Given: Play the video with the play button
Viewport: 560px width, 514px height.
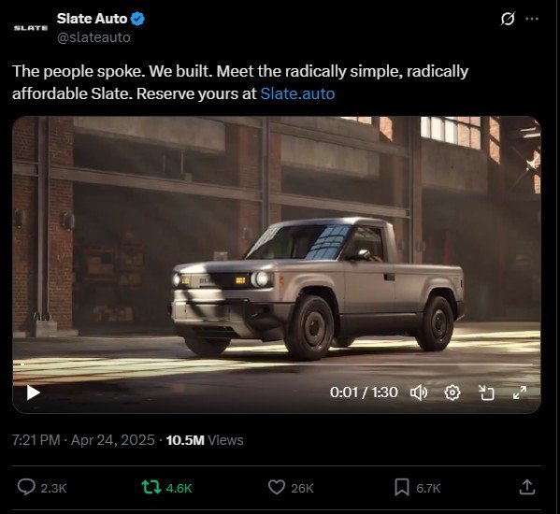Looking at the screenshot, I should click(34, 393).
